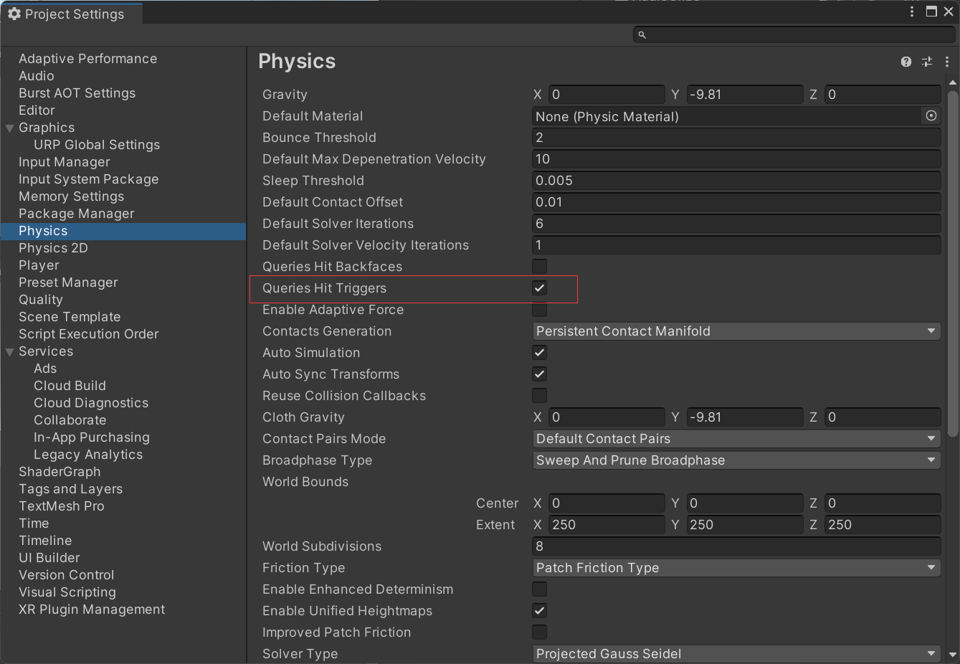
Task: Select Physics 2D category
Action: coord(53,248)
